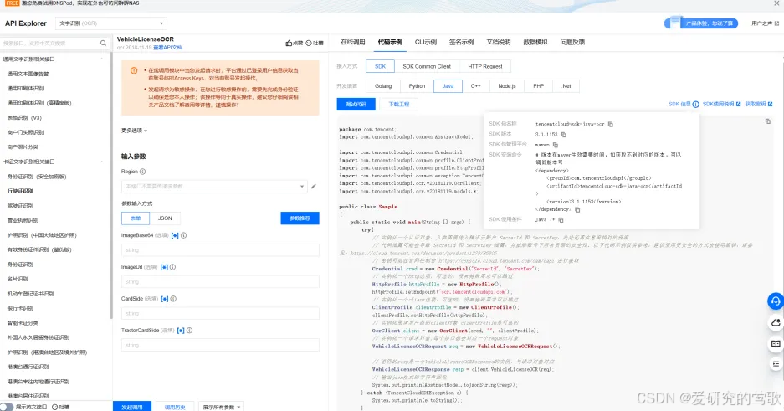
Task: Select Python as the development language
Action: pyautogui.click(x=417, y=86)
